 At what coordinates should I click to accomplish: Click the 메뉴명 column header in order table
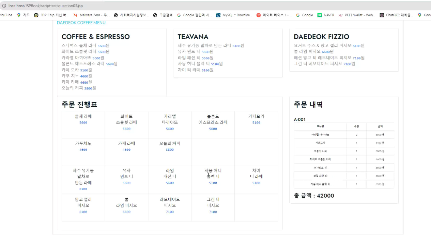point(320,126)
